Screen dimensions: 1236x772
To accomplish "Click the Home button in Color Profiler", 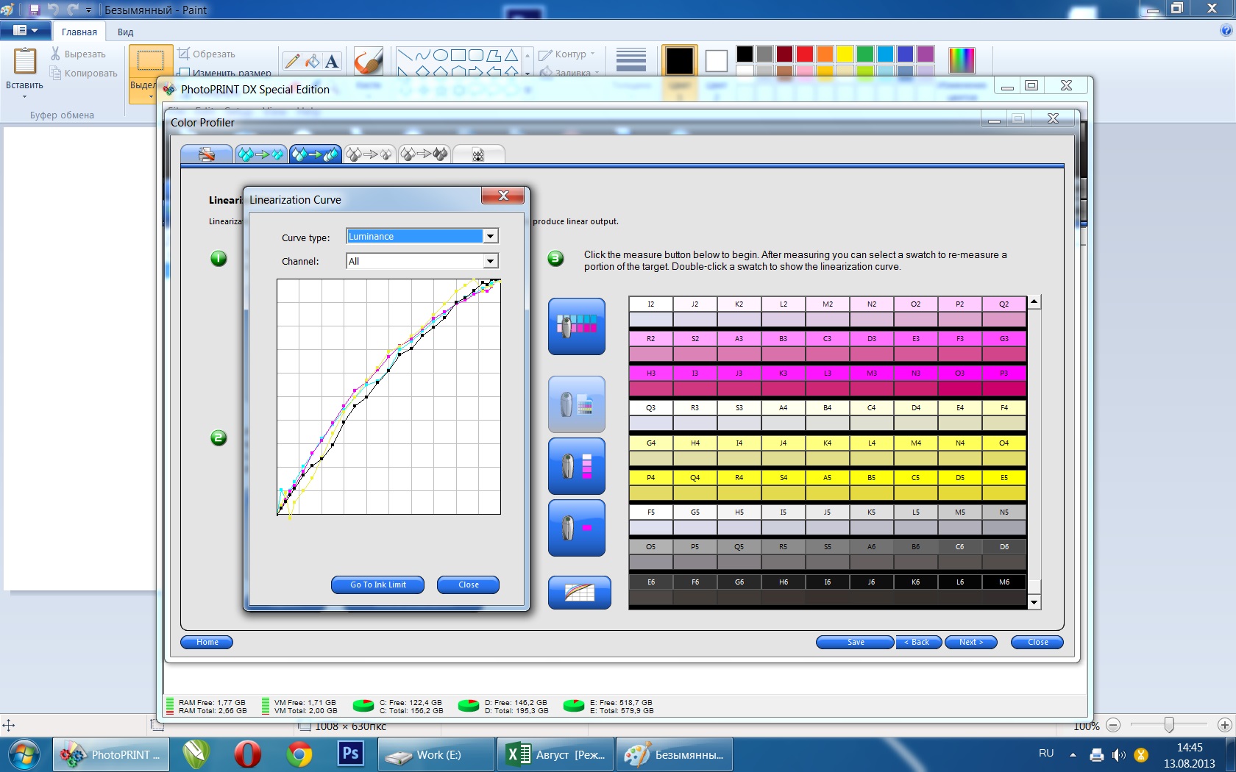I will [x=207, y=642].
